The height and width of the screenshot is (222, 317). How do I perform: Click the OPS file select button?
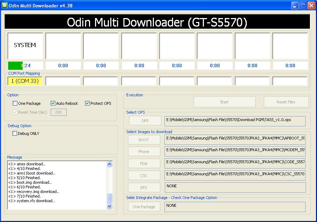pos(145,121)
